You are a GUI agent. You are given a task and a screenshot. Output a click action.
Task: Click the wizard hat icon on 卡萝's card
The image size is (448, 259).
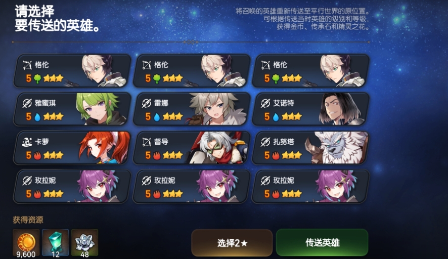click(27, 142)
